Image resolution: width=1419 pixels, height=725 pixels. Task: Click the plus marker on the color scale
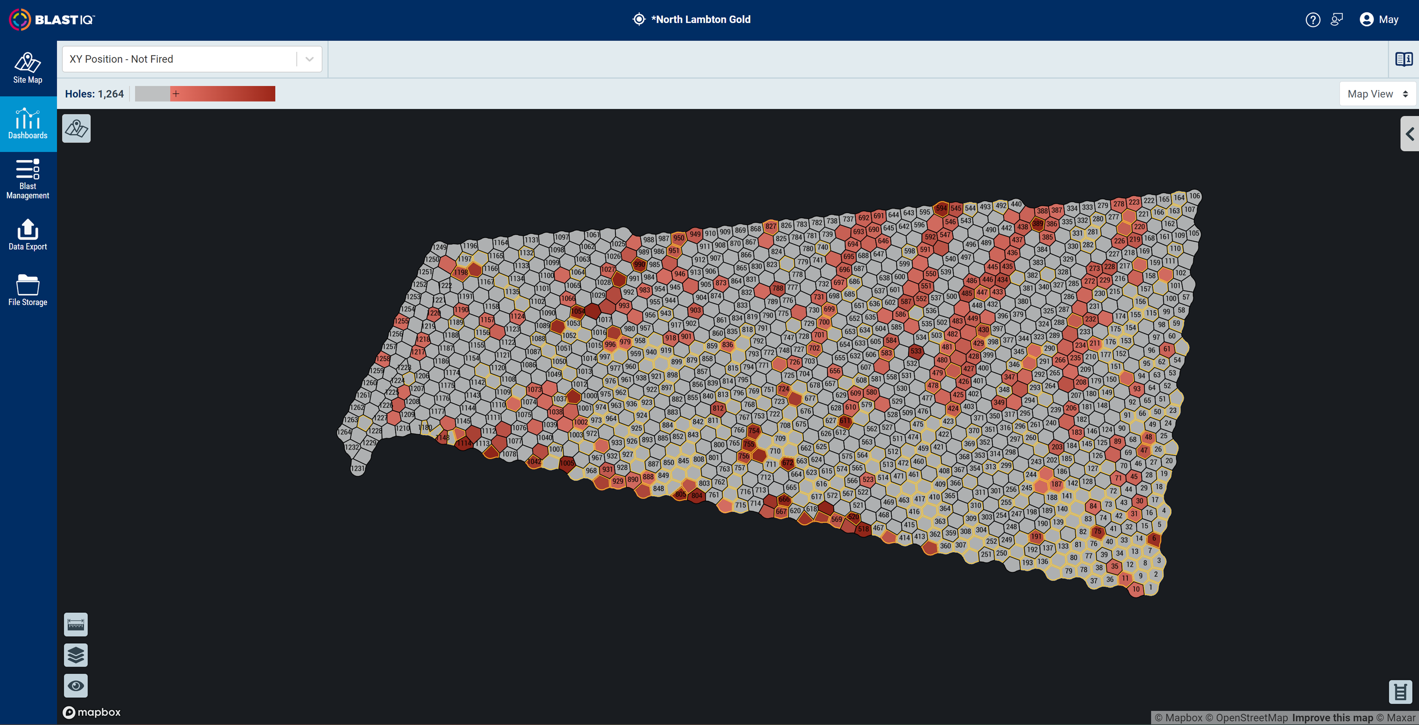tap(176, 94)
